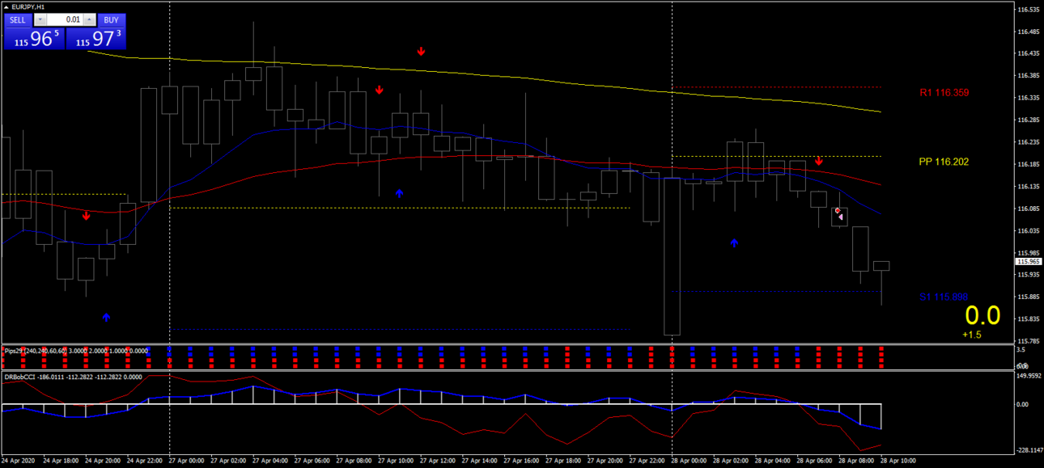Click blue up arrow under the 27 Apr 11:00 candle
The image size is (1044, 468).
[399, 193]
